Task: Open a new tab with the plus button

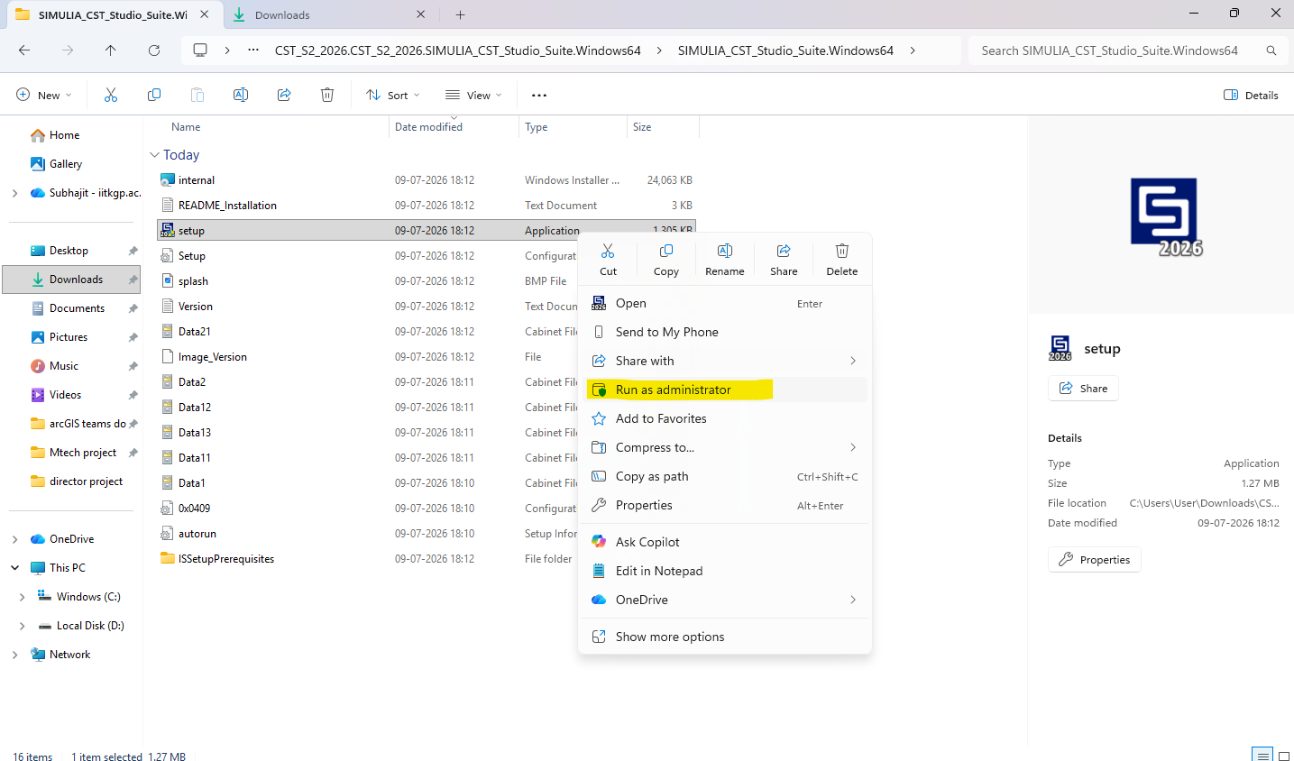Action: [x=461, y=14]
